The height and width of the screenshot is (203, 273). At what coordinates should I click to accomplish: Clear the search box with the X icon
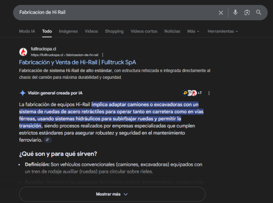coord(221,12)
